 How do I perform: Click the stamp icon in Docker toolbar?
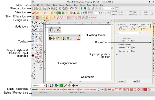79,38
